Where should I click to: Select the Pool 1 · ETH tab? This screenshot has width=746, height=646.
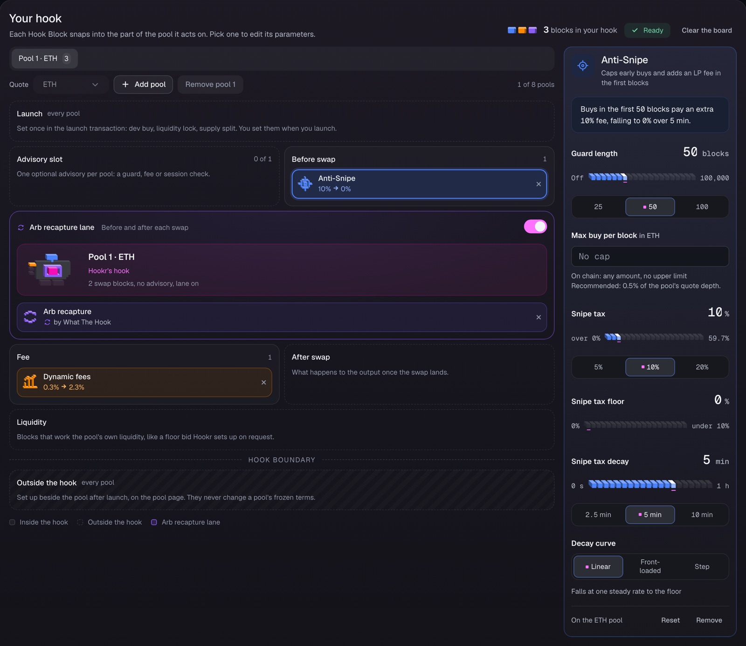(x=44, y=58)
